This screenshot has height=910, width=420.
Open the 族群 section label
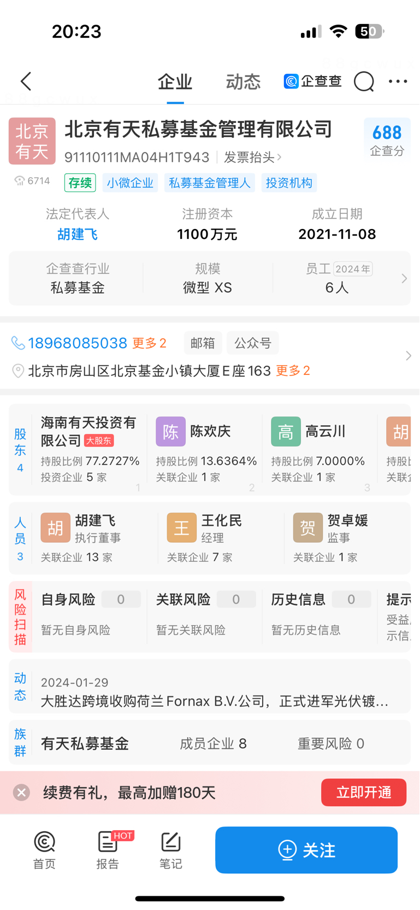click(20, 742)
